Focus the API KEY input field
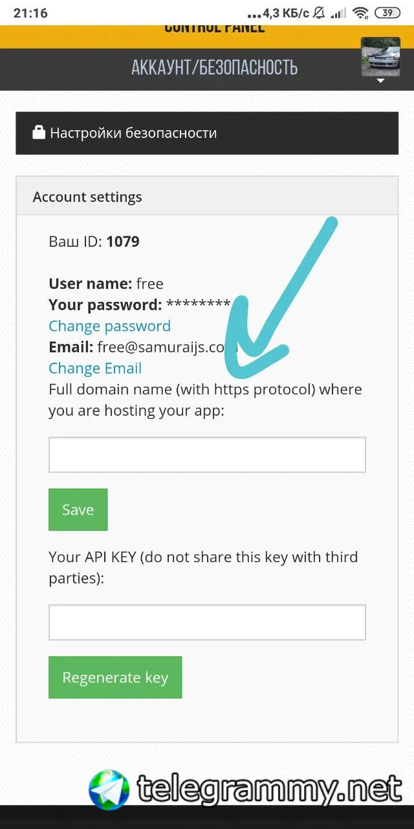Screen dimensions: 414x829 click(207, 622)
